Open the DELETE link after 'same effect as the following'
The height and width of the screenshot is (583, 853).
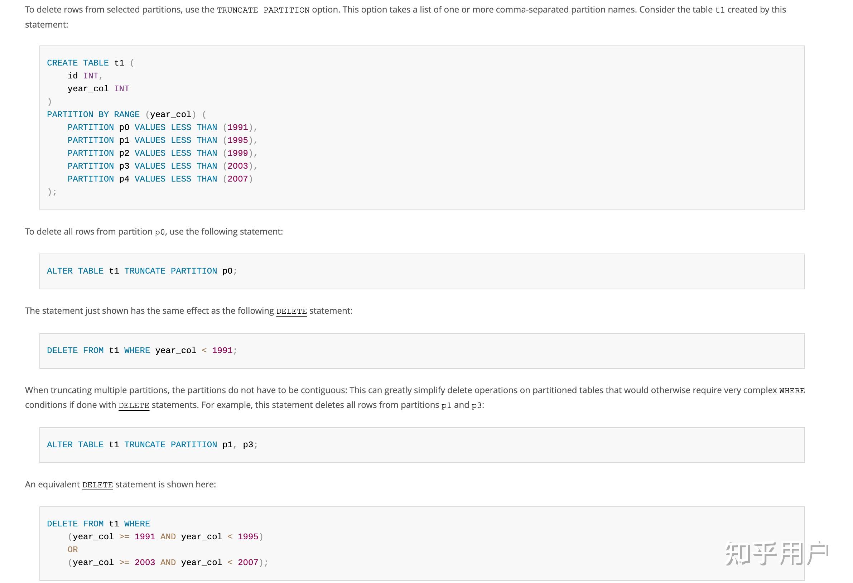pos(291,311)
